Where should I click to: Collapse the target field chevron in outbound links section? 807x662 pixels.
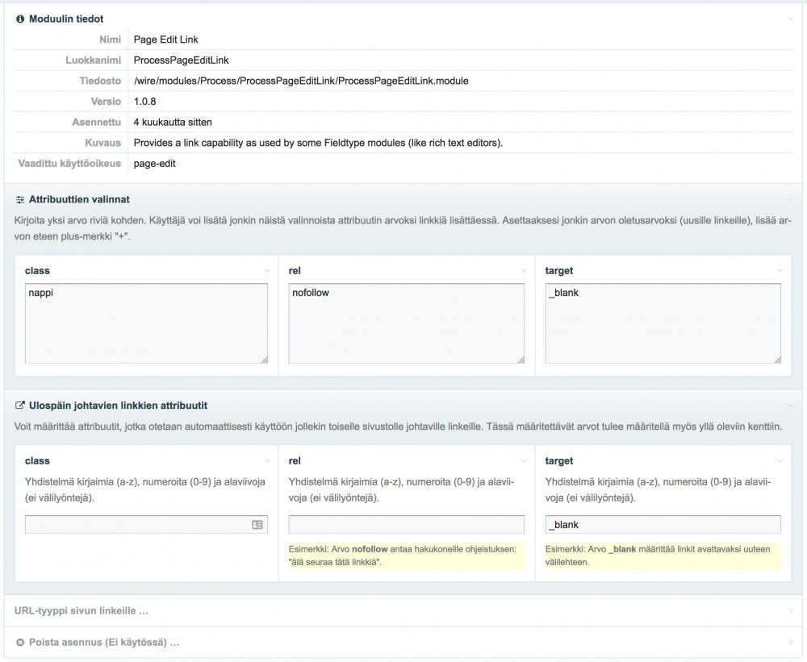click(780, 461)
